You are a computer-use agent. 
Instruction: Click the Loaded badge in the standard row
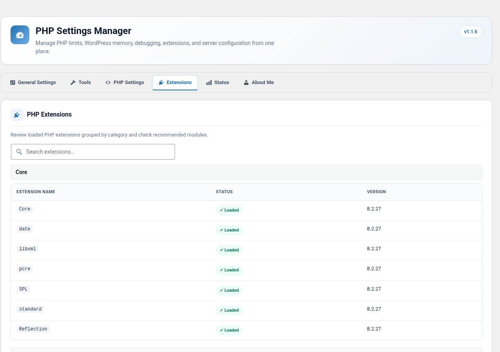(x=229, y=311)
